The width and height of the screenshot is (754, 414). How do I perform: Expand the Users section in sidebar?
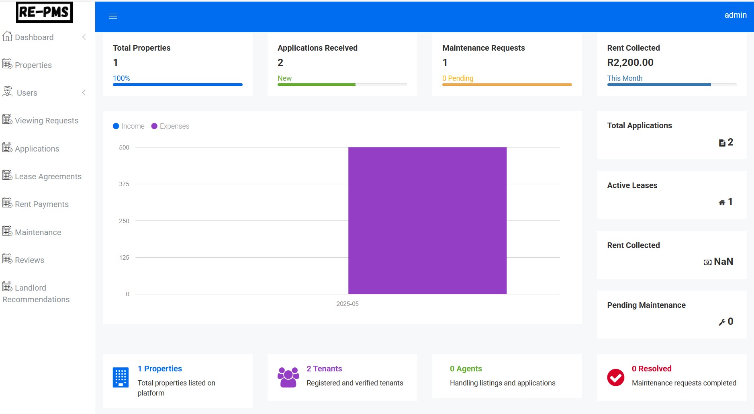click(84, 92)
